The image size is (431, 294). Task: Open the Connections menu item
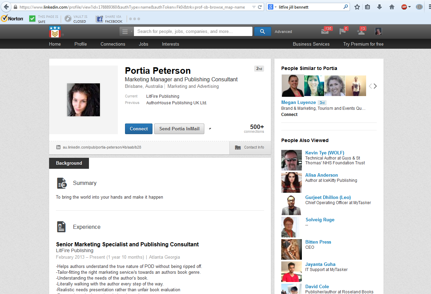pyautogui.click(x=113, y=44)
